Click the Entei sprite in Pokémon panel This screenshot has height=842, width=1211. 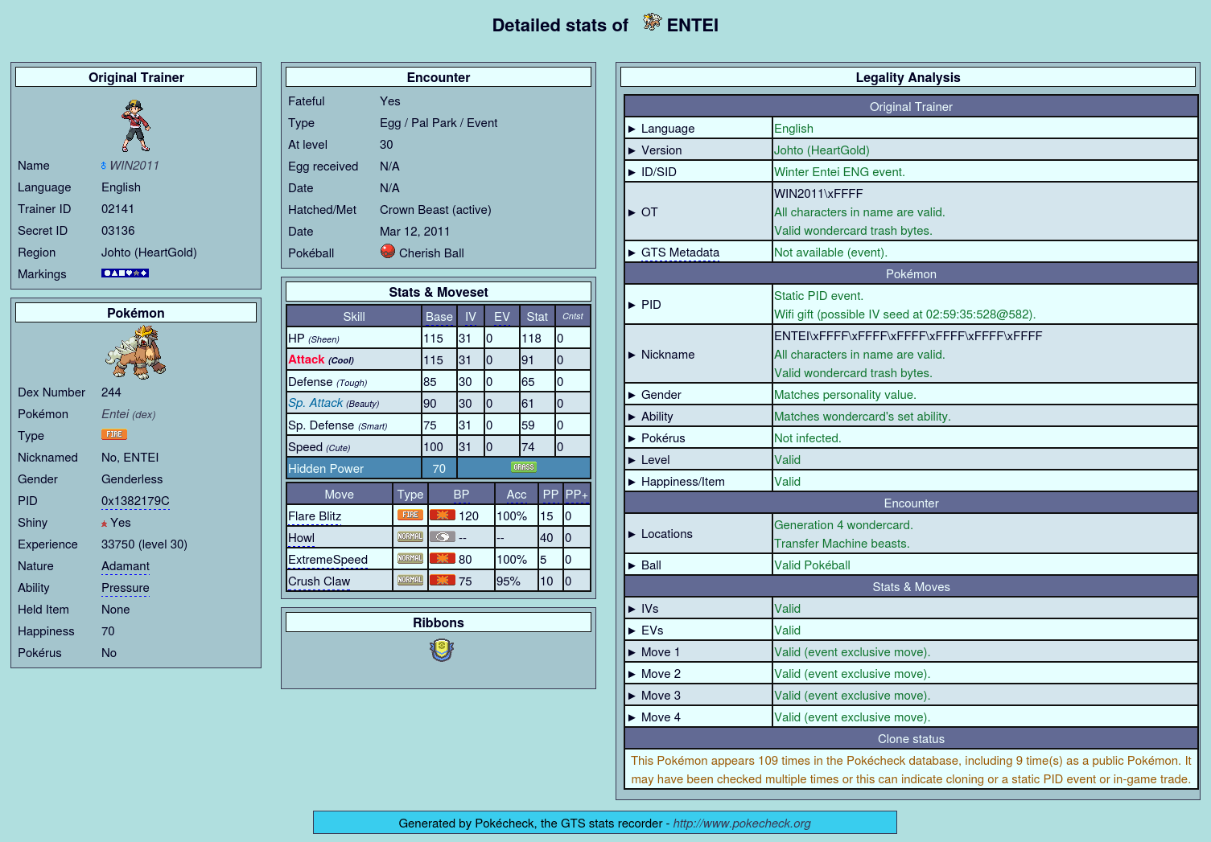pos(136,352)
